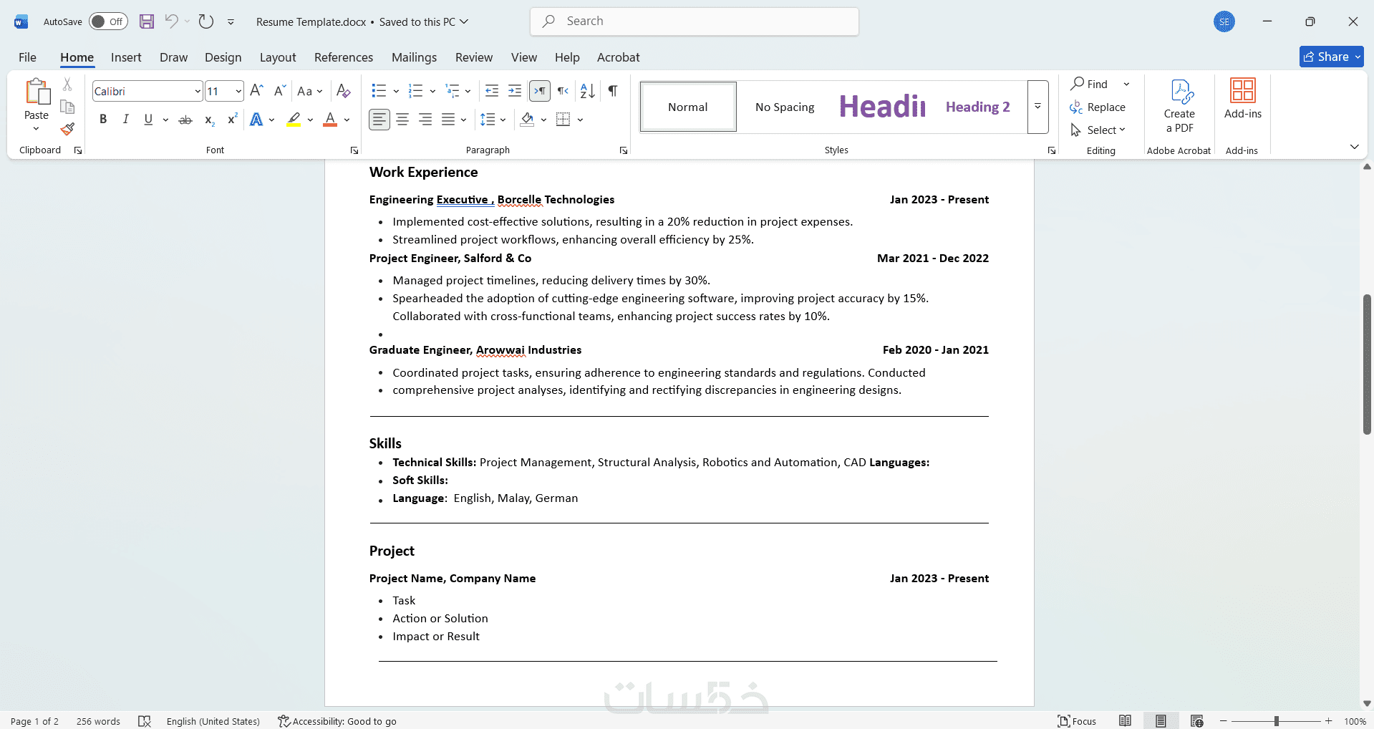
Task: Apply yellow text highlight color
Action: [294, 120]
